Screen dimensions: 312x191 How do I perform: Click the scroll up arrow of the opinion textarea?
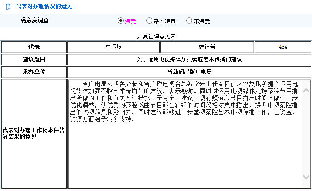[306, 91]
